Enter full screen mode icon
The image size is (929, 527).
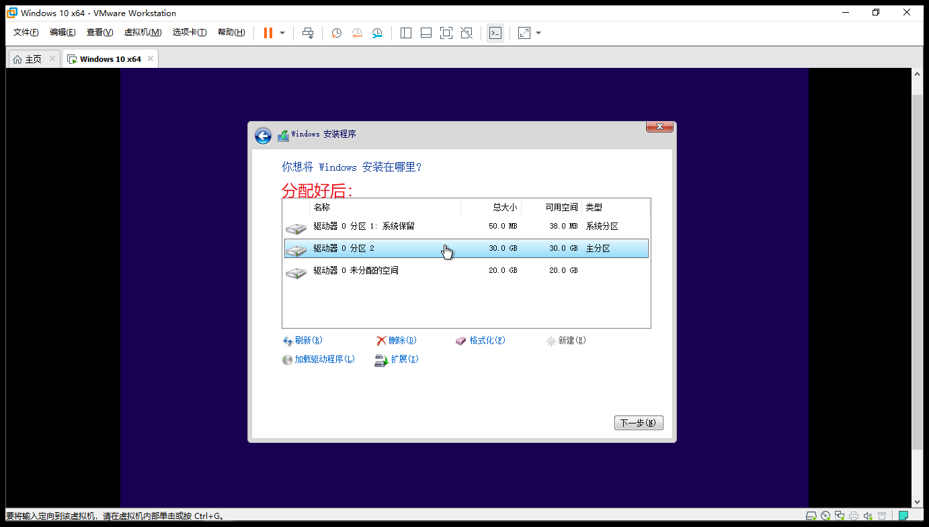click(446, 33)
